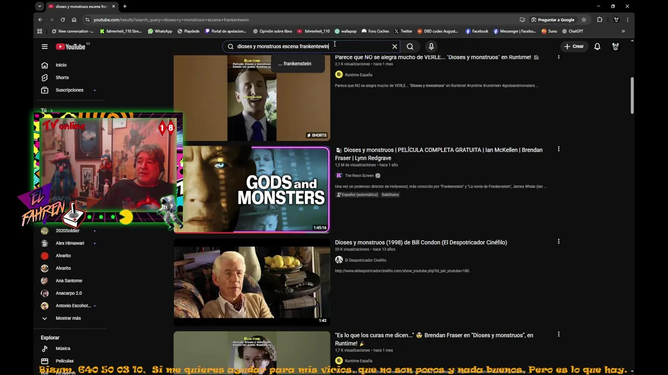This screenshot has width=668, height=375.
Task: Click the Español (automático) badge
Action: click(357, 195)
